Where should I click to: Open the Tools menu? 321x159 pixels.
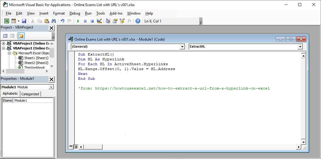click(x=101, y=13)
